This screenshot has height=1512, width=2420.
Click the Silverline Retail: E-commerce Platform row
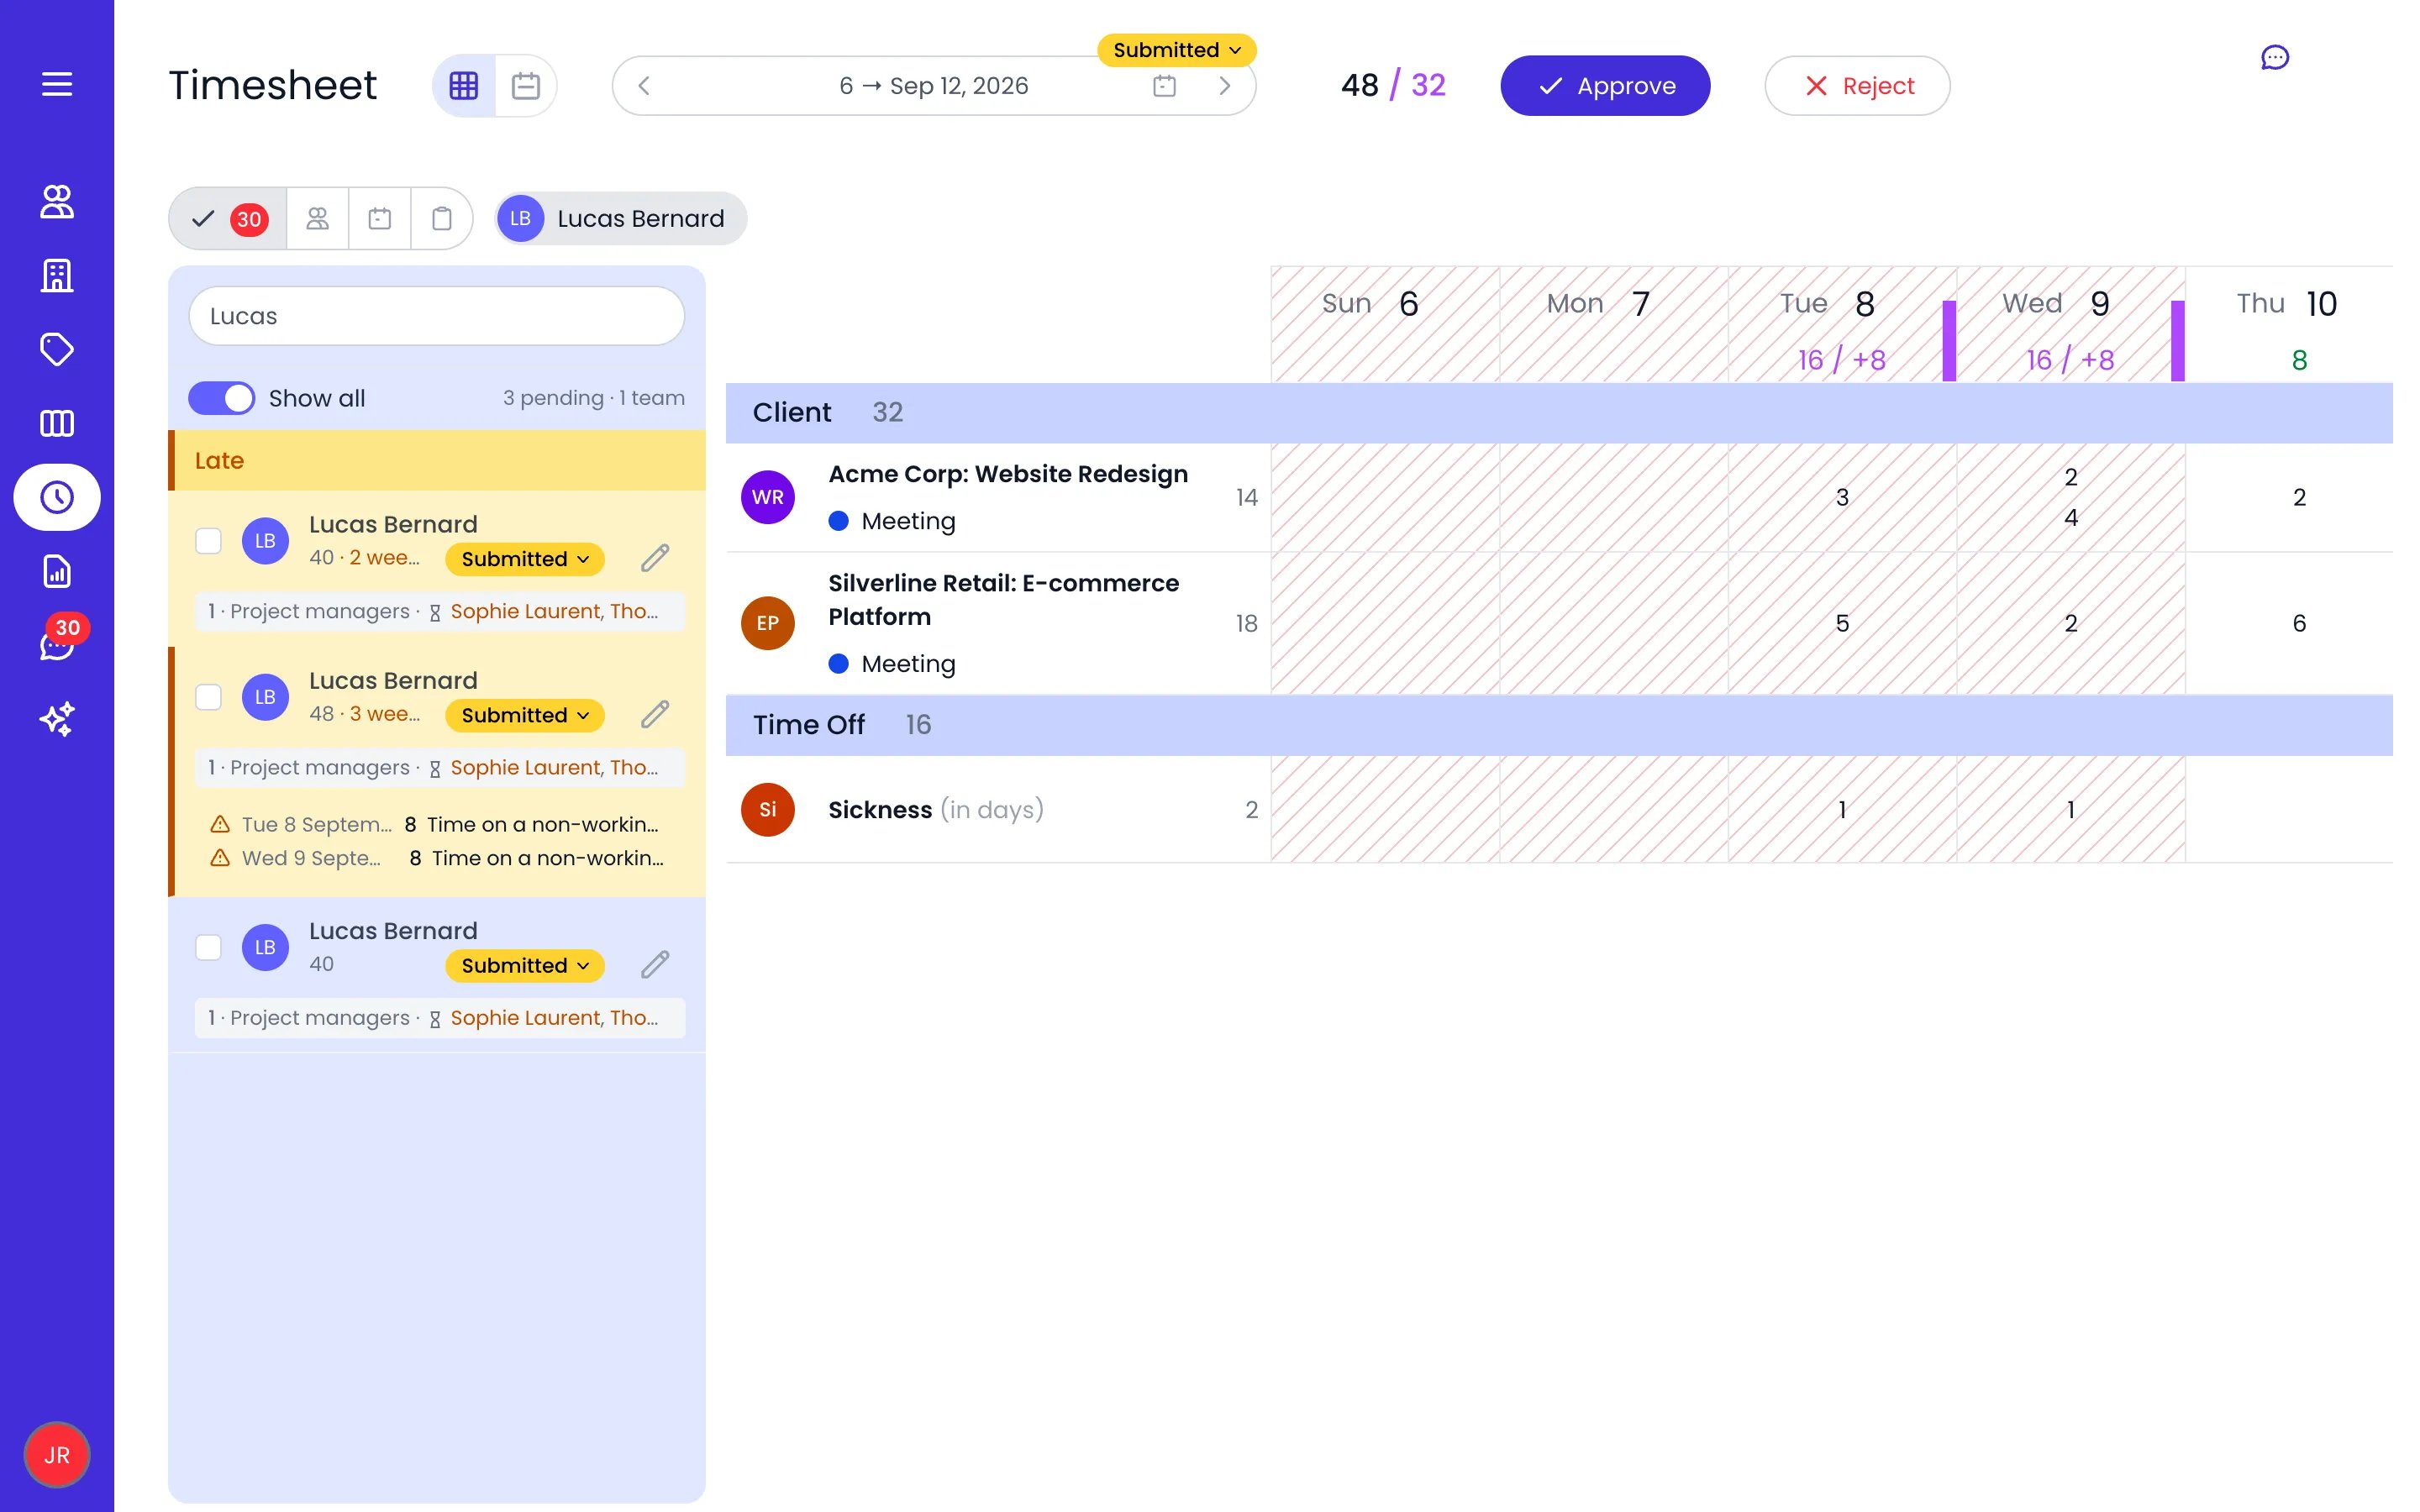pyautogui.click(x=1559, y=623)
